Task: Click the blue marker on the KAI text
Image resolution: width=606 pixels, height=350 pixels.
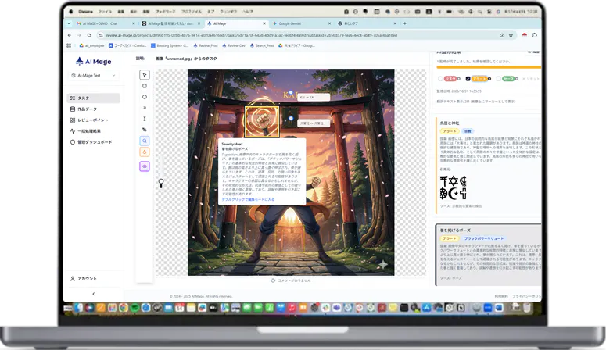Action: [291, 93]
